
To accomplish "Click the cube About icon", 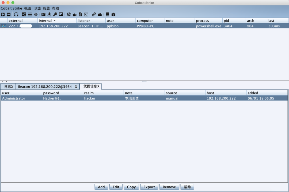I will click(113, 14).
